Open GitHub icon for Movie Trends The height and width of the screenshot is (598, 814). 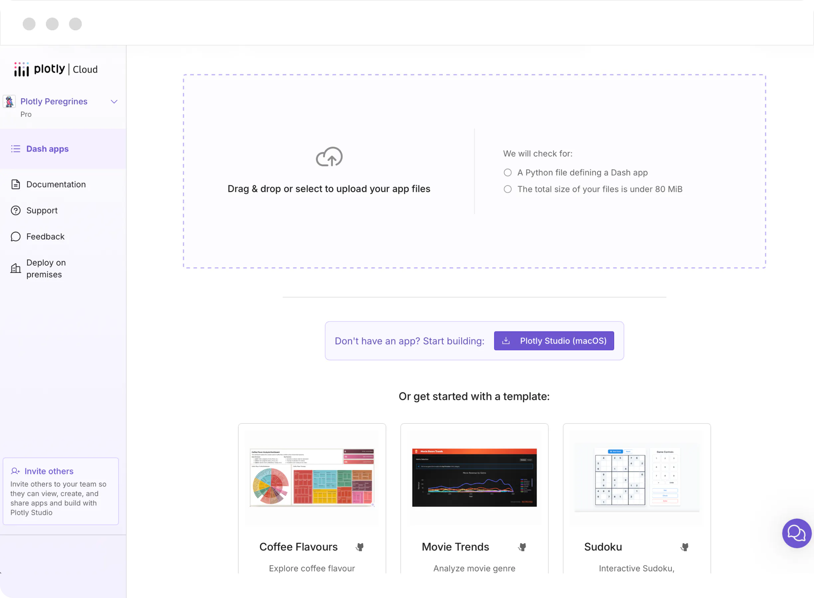pyautogui.click(x=522, y=546)
